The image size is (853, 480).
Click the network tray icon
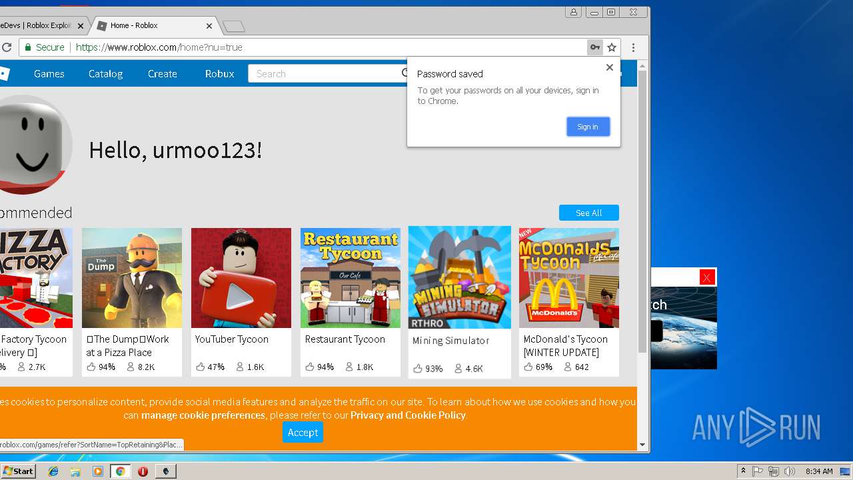pos(774,471)
